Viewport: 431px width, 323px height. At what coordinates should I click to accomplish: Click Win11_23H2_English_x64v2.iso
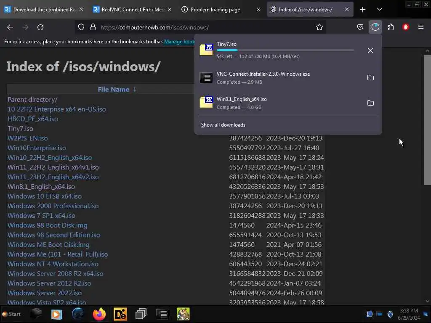pyautogui.click(x=53, y=177)
